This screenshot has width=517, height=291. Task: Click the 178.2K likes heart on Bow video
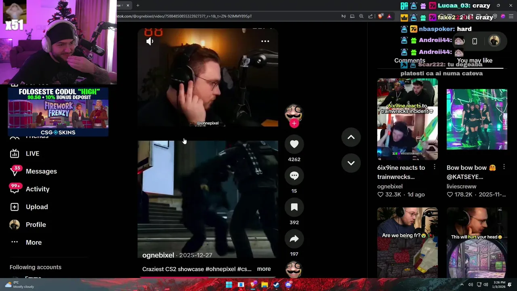coord(450,195)
